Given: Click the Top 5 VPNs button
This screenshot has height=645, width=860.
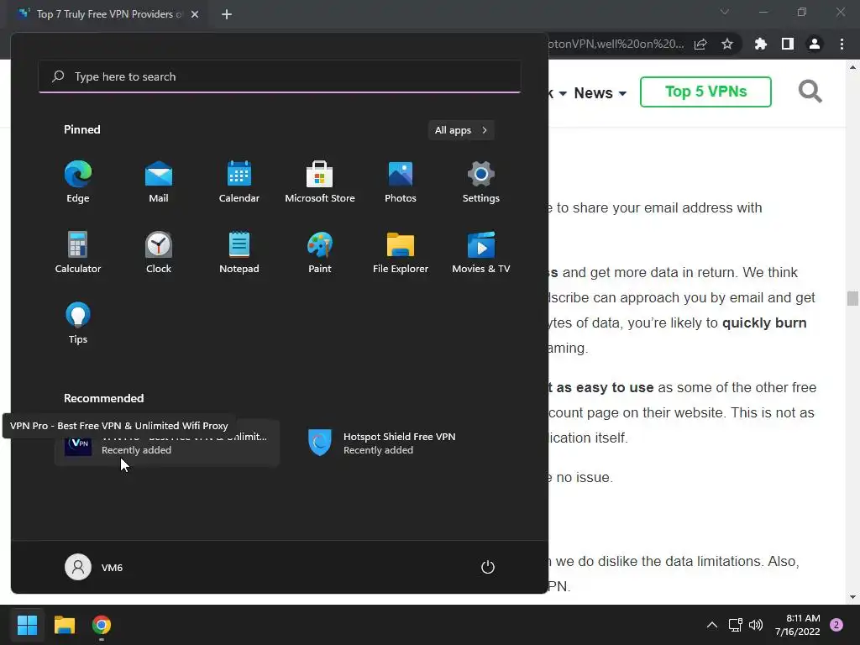Looking at the screenshot, I should pos(705,92).
